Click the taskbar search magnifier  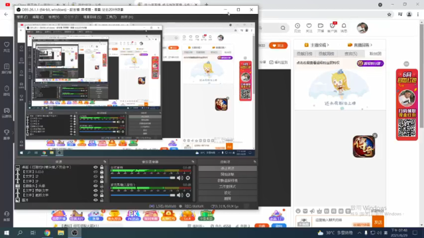coord(20,233)
